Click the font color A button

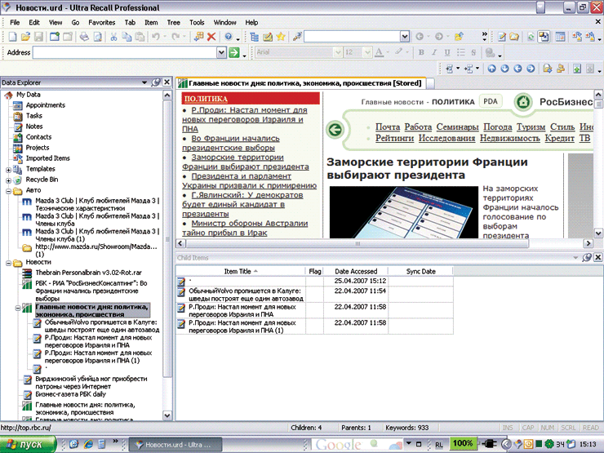pyautogui.click(x=379, y=52)
